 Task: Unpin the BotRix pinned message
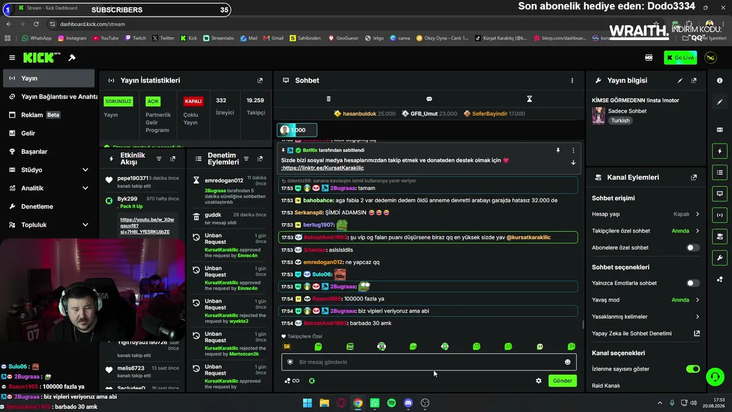[558, 150]
